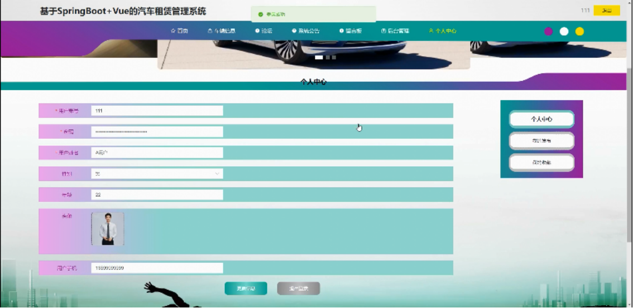This screenshot has width=633, height=308.
Task: Select 个人中心 in the top navigation bar
Action: (x=443, y=31)
